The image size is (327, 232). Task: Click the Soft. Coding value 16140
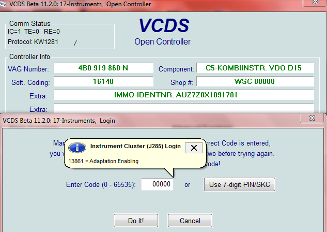tap(103, 81)
